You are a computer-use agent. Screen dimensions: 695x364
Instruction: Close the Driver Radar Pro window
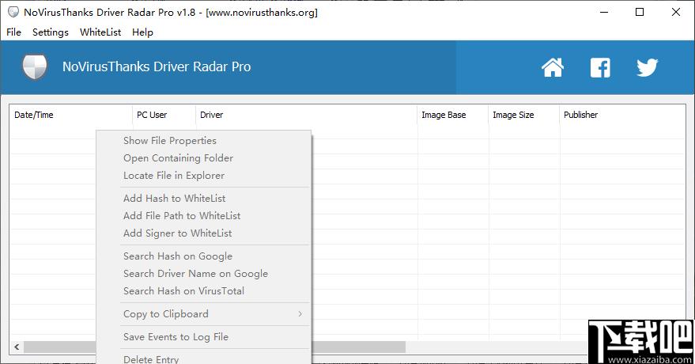[675, 12]
